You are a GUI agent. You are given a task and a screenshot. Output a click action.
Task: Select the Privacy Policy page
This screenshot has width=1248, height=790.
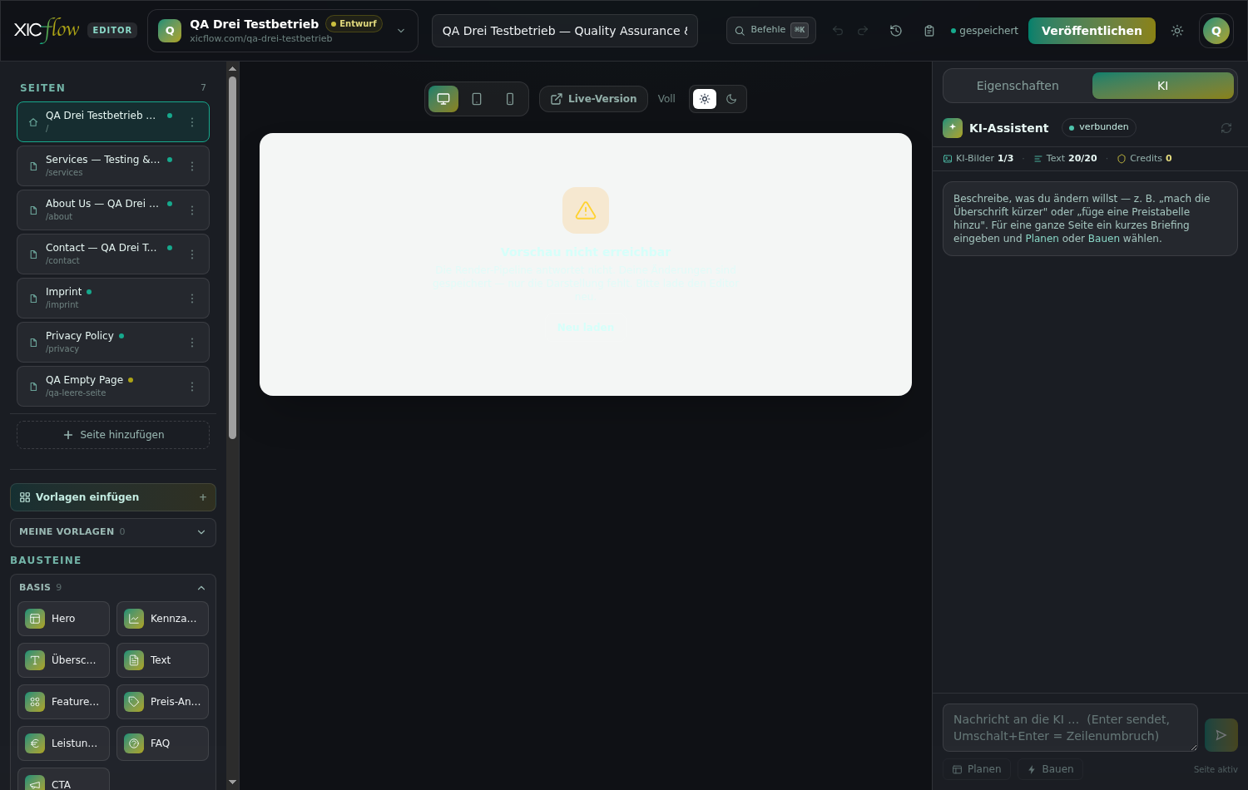113,342
